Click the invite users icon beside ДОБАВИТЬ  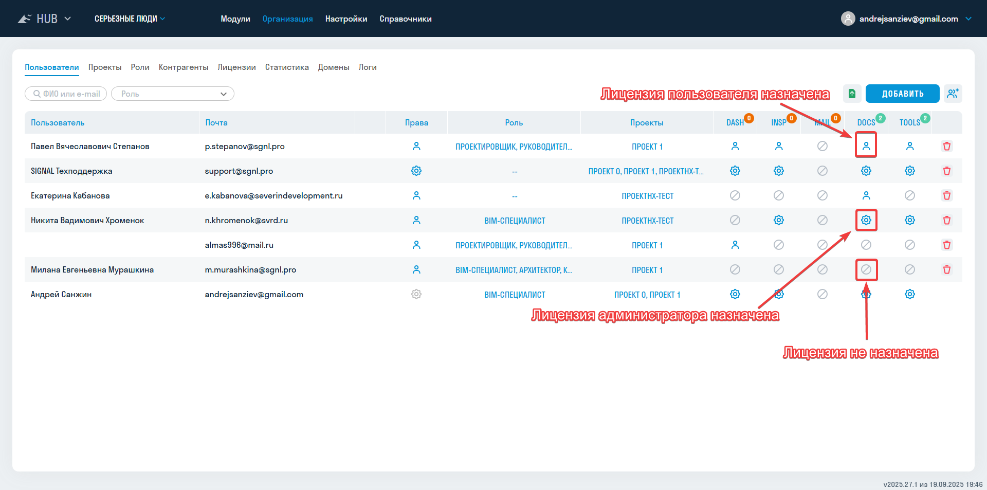953,94
